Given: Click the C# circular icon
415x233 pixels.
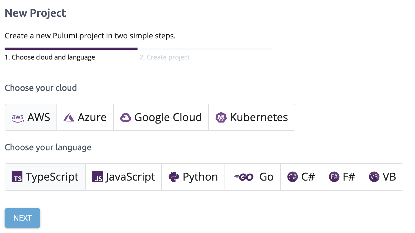Looking at the screenshot, I should [293, 177].
